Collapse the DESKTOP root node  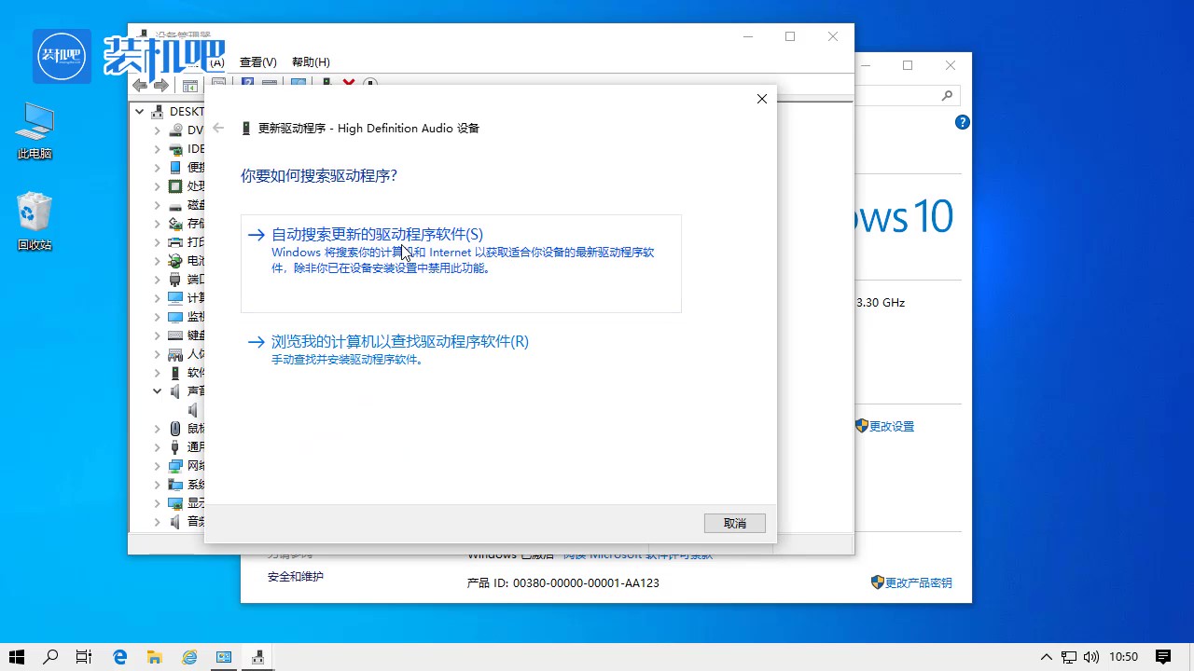click(x=140, y=112)
